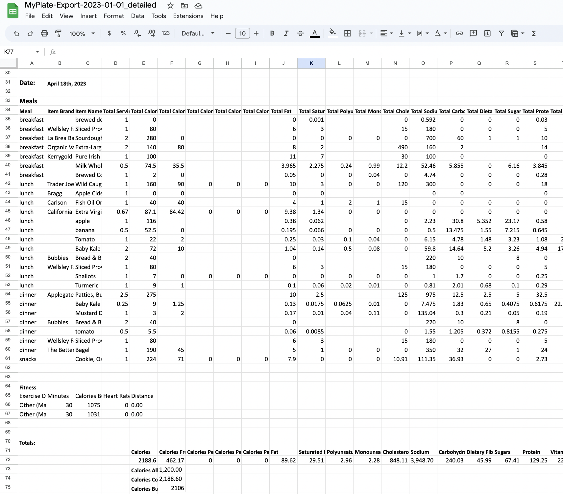This screenshot has width=563, height=494.
Task: Open vertical align dropdown
Action: 405,33
